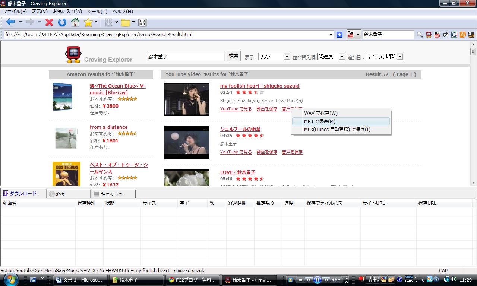This screenshot has height=286, width=477.
Task: Search Google with the G icon
Action: coord(454,35)
